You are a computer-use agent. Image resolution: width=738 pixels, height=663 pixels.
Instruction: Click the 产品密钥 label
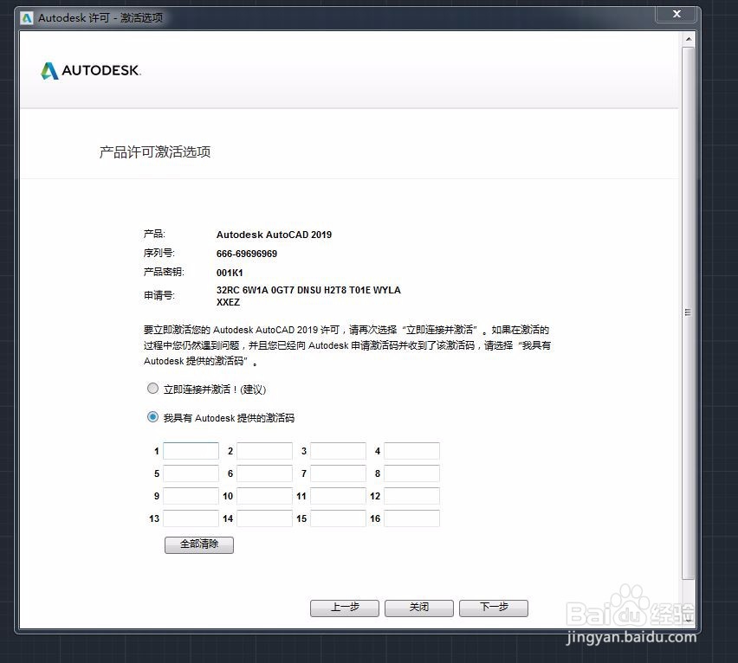tap(164, 272)
